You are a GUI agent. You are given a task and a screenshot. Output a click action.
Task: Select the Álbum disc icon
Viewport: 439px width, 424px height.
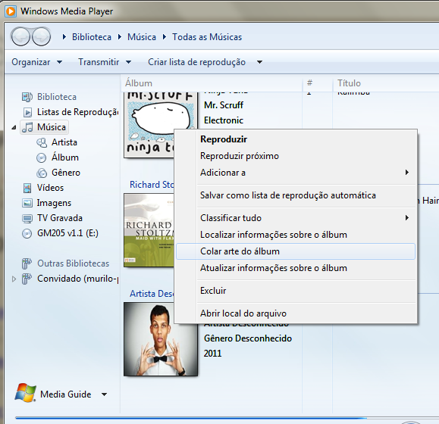point(42,157)
